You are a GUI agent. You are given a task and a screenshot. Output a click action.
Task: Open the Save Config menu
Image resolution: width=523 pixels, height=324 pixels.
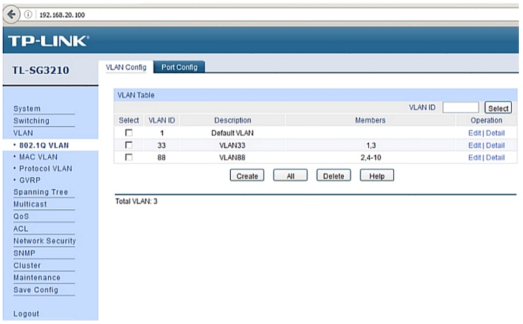pos(36,290)
